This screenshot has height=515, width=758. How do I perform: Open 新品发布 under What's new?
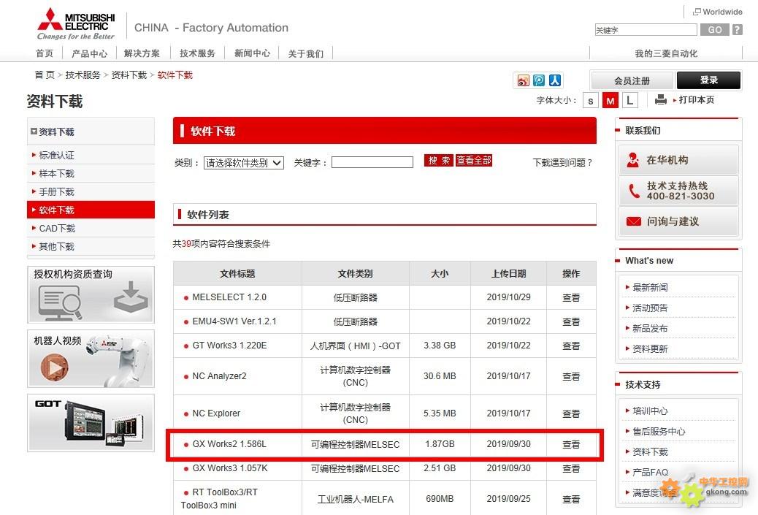tap(650, 328)
